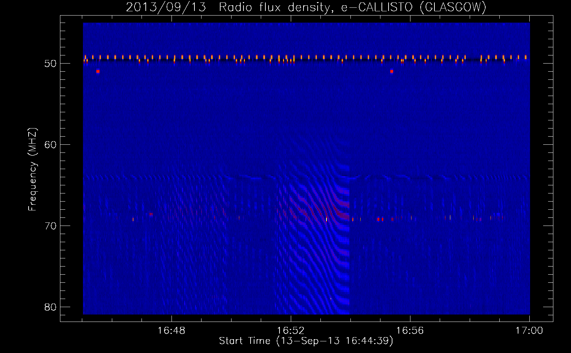
Task: Click the 16:48 time tick label
Action: click(171, 331)
